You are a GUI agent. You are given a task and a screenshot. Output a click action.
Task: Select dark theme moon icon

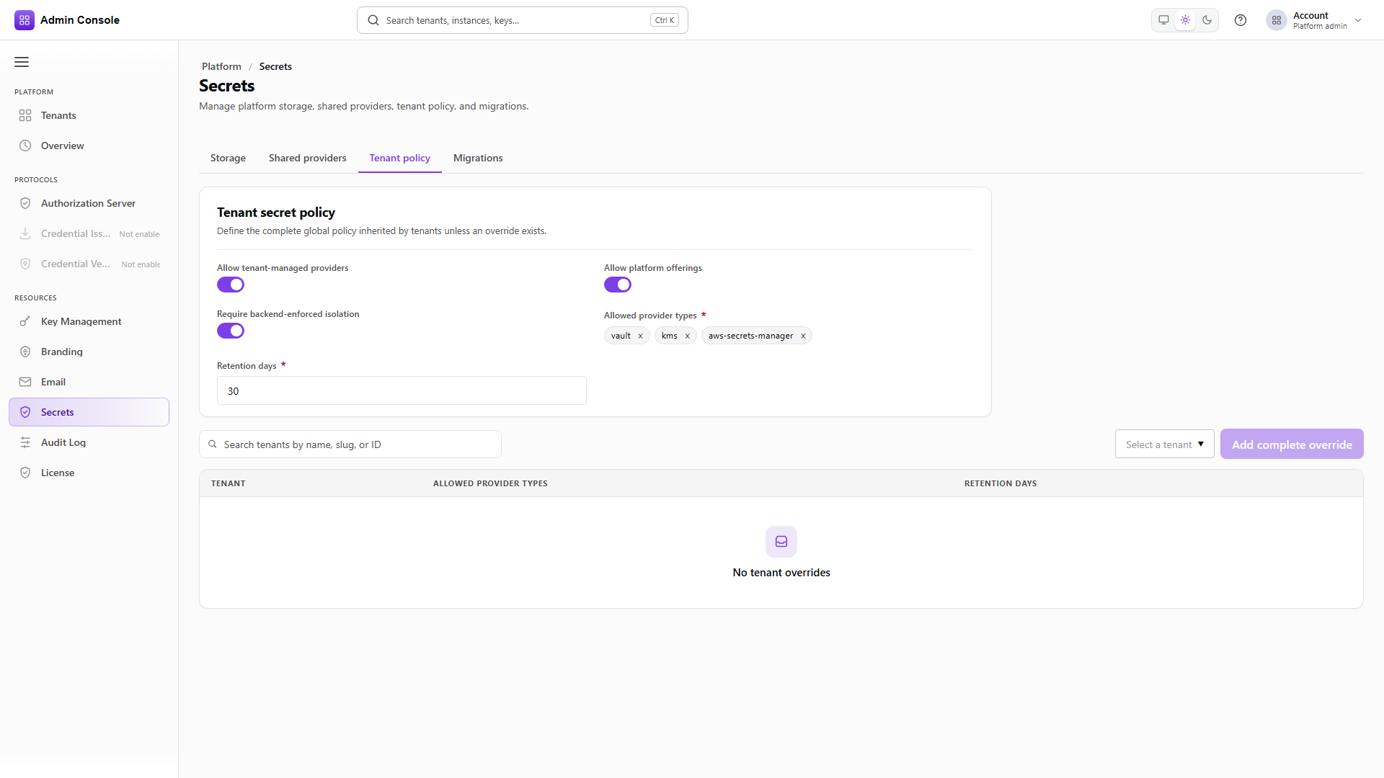click(x=1207, y=20)
